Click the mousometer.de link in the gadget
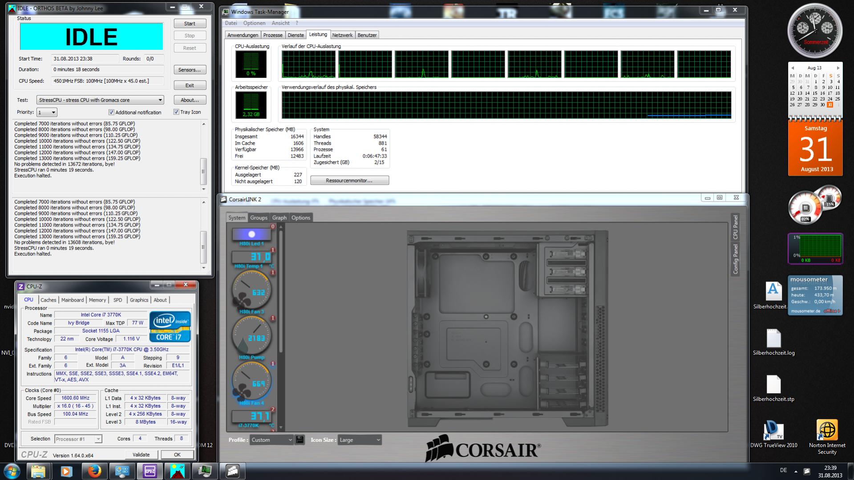Viewport: 854px width, 480px height. 805,311
